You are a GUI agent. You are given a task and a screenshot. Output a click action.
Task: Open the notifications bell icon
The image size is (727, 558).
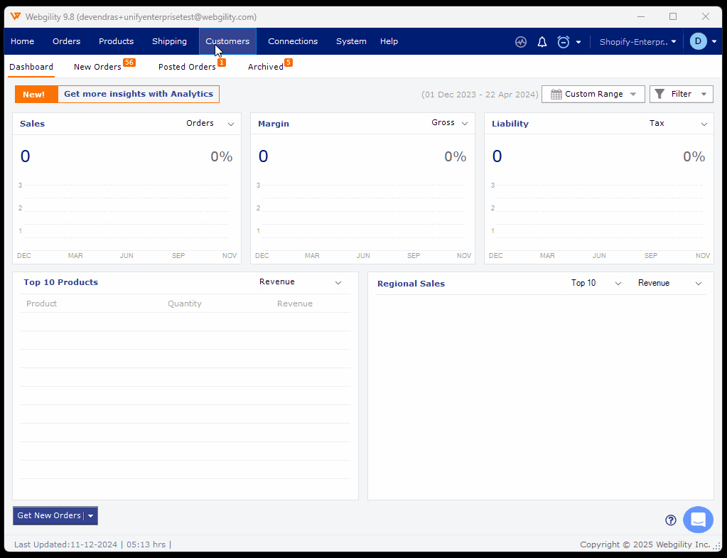click(x=542, y=42)
